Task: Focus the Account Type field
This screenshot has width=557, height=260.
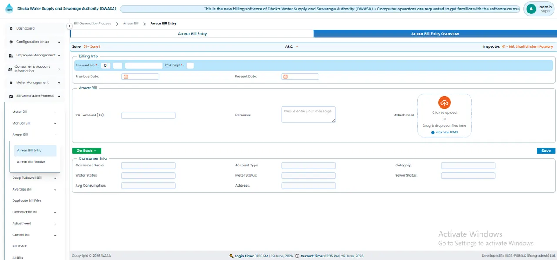Action: point(309,165)
